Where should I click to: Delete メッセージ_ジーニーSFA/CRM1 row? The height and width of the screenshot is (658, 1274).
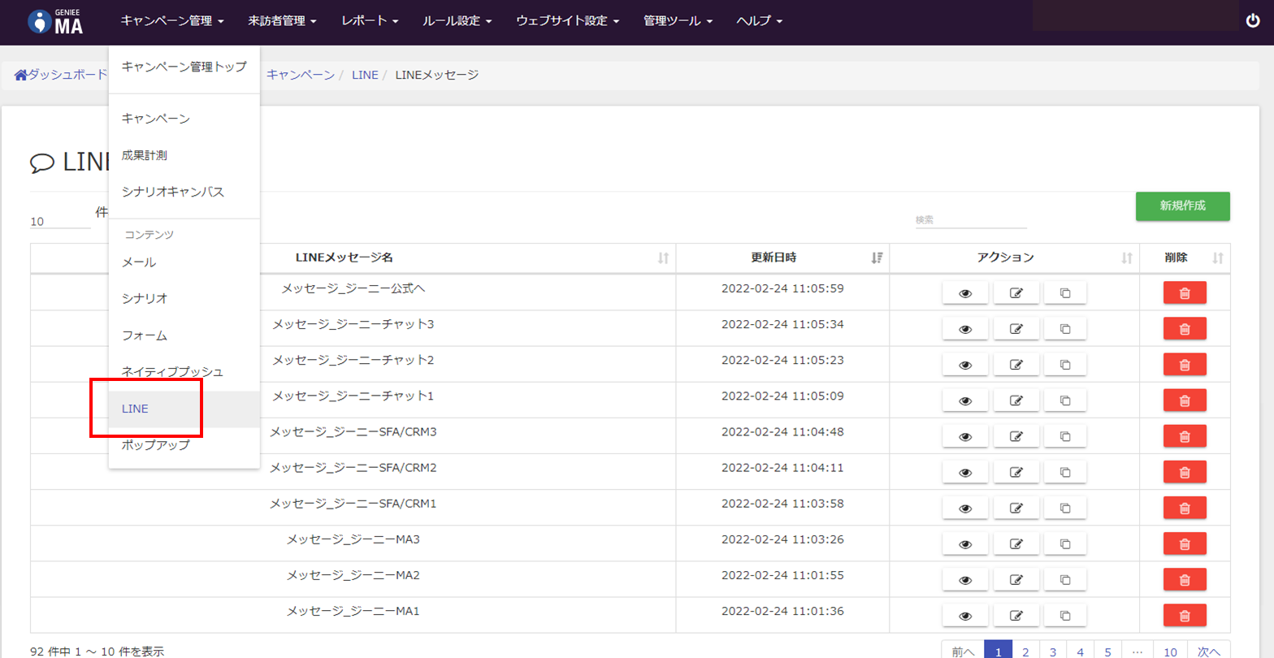pos(1185,508)
